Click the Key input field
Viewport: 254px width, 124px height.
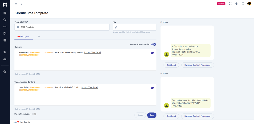point(134,27)
